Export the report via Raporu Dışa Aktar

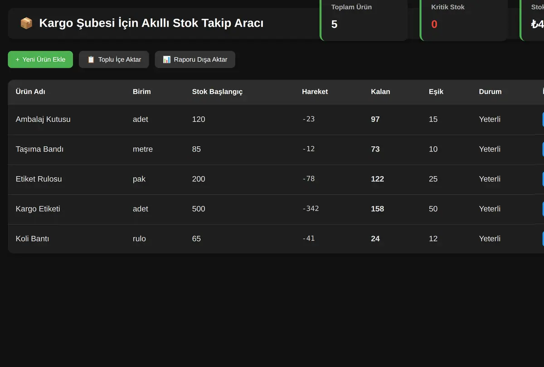(x=195, y=59)
